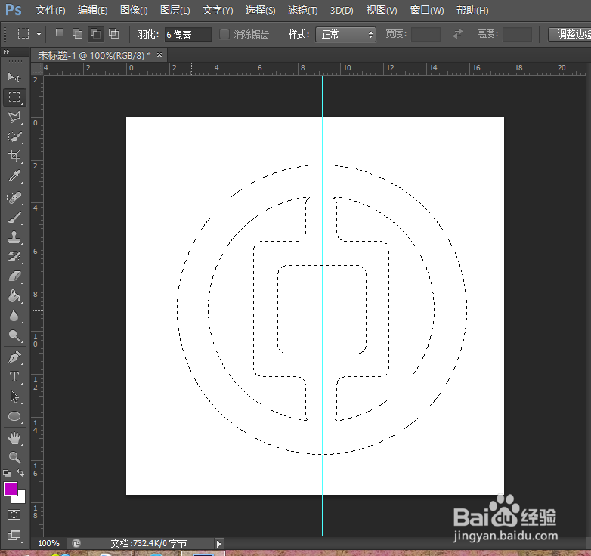The height and width of the screenshot is (556, 591).
Task: Close the 未标题-1 document tab
Action: 159,55
